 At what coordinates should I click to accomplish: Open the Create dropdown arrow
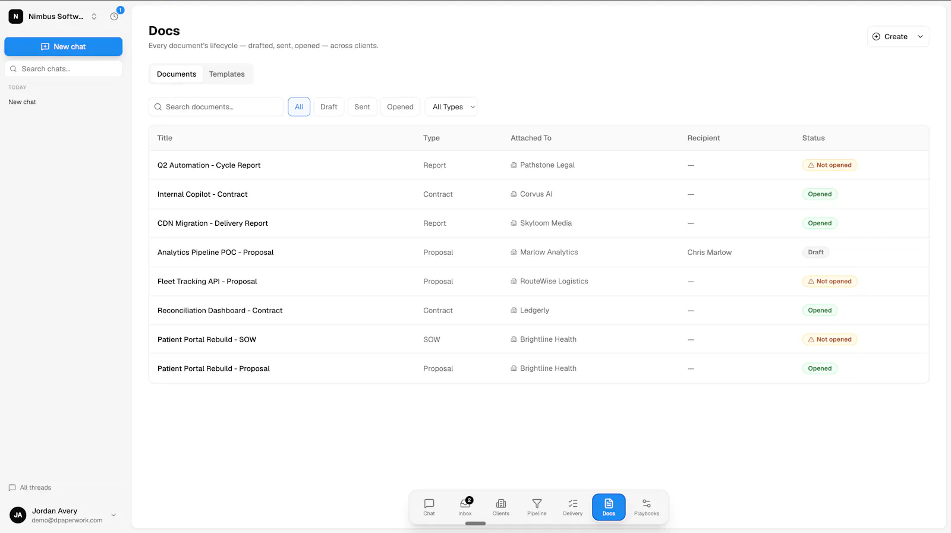pyautogui.click(x=920, y=37)
